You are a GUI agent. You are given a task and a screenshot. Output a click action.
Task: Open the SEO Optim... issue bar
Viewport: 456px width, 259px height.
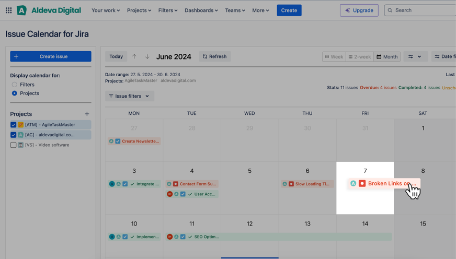click(x=279, y=237)
